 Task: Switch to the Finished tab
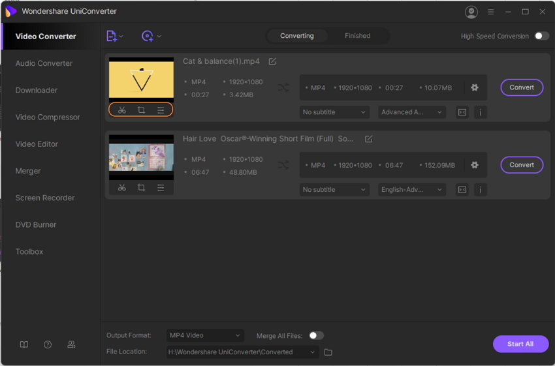(x=358, y=36)
